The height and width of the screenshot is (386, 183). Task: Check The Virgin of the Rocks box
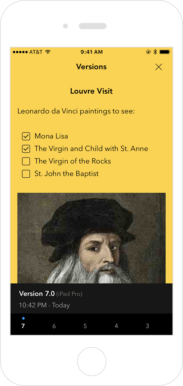pos(26,161)
